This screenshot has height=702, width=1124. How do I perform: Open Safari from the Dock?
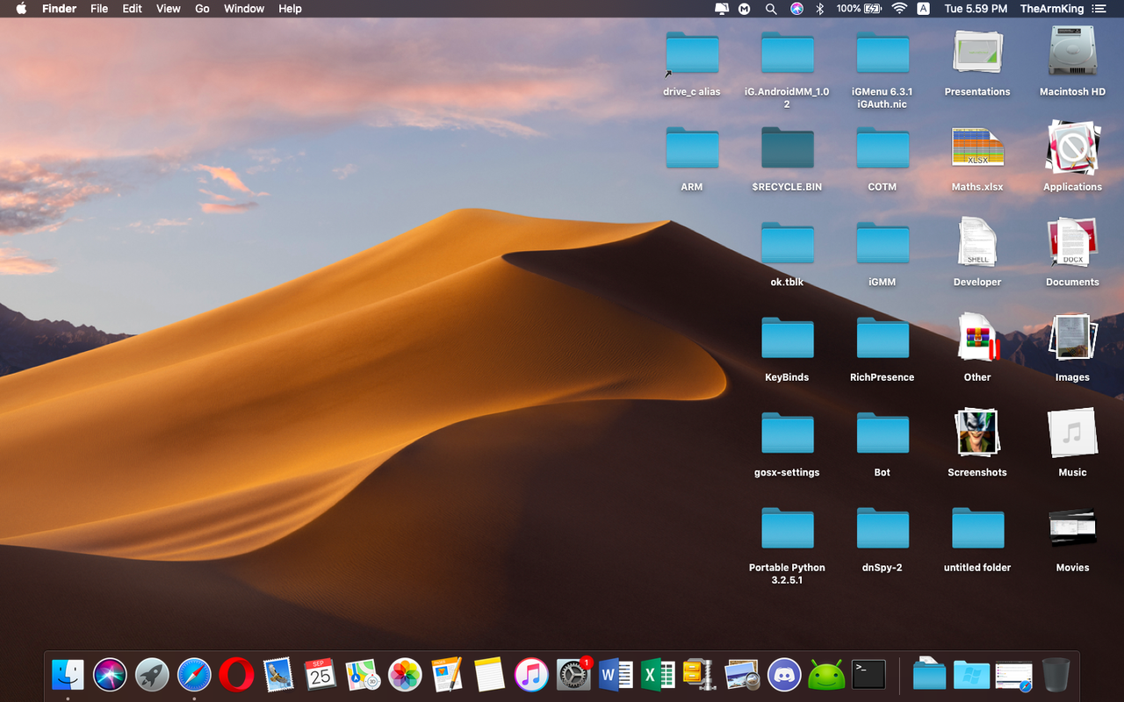click(x=194, y=675)
